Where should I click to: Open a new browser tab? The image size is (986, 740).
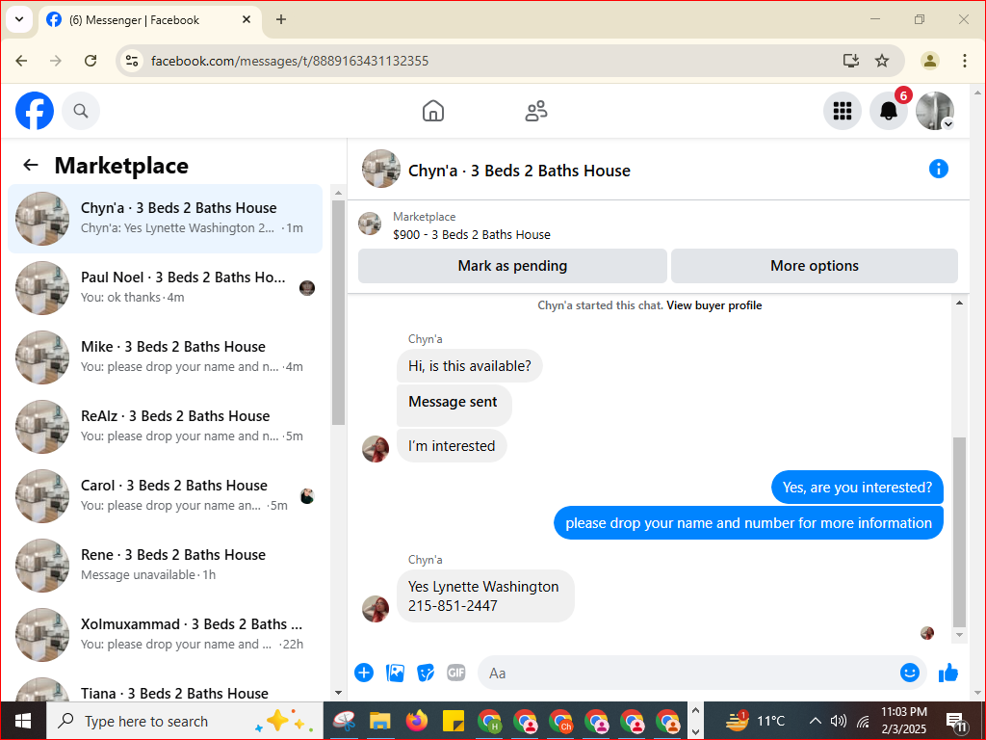click(281, 19)
